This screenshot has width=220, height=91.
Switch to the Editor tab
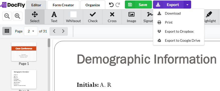[36, 5]
